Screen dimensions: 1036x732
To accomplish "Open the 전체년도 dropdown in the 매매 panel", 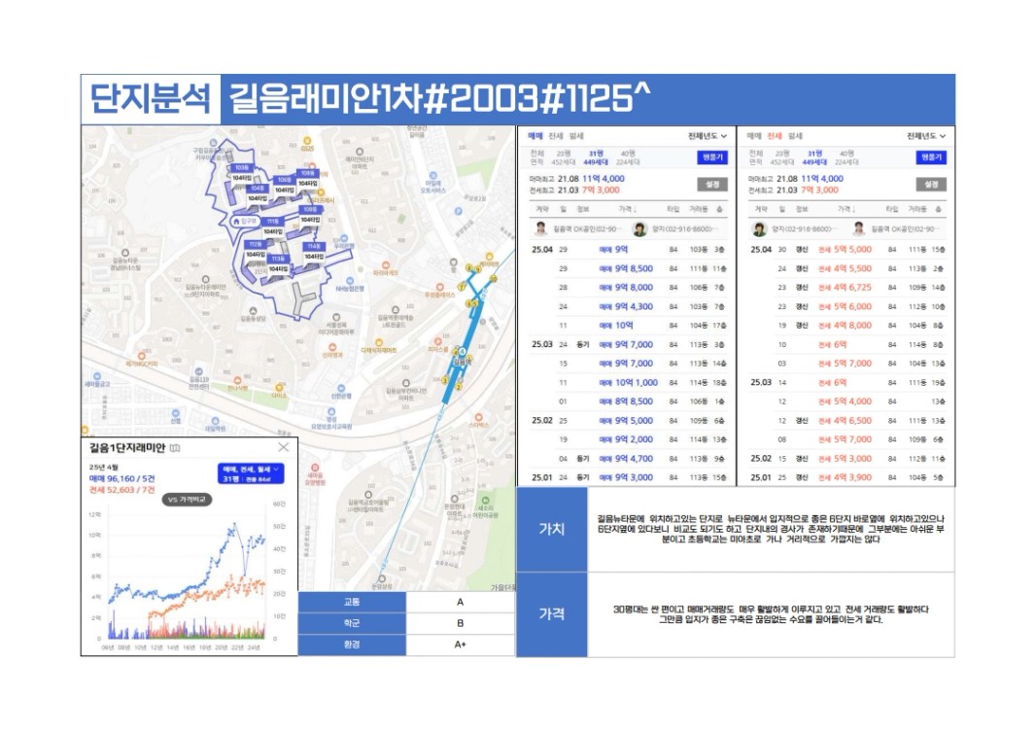I will (707, 136).
